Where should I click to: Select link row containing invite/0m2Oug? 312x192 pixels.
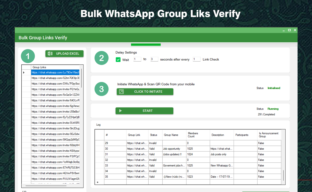point(55,128)
